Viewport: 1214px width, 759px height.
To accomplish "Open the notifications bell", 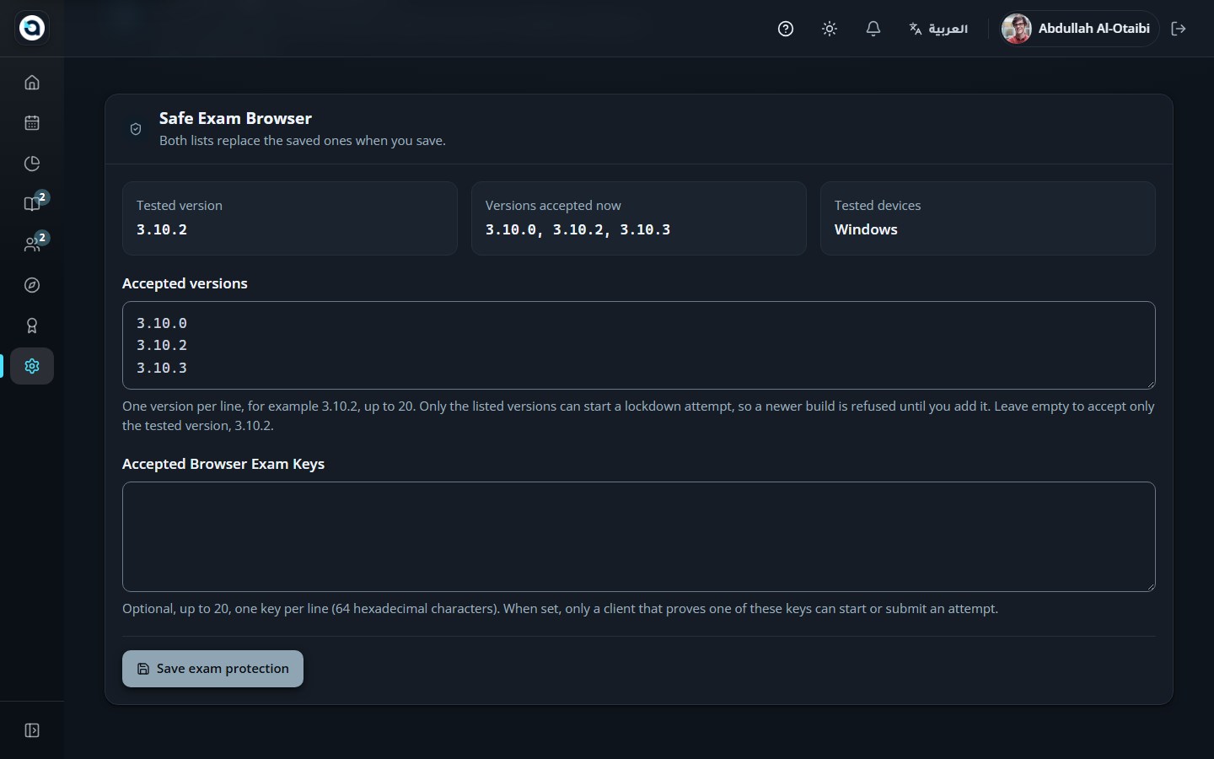I will pos(873,29).
